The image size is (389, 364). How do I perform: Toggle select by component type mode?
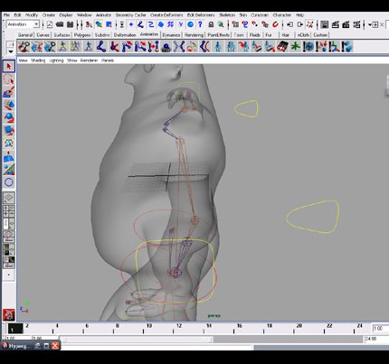click(109, 24)
